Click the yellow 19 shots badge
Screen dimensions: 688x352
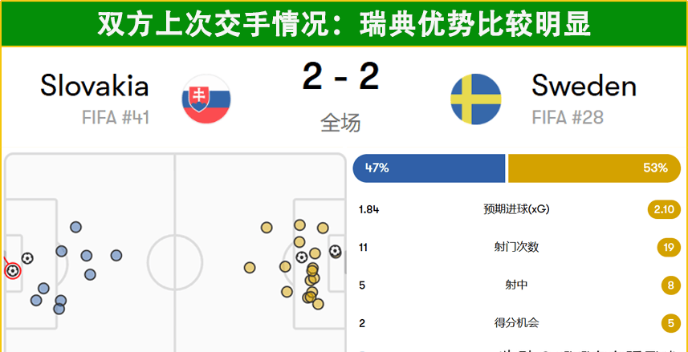[x=668, y=247]
